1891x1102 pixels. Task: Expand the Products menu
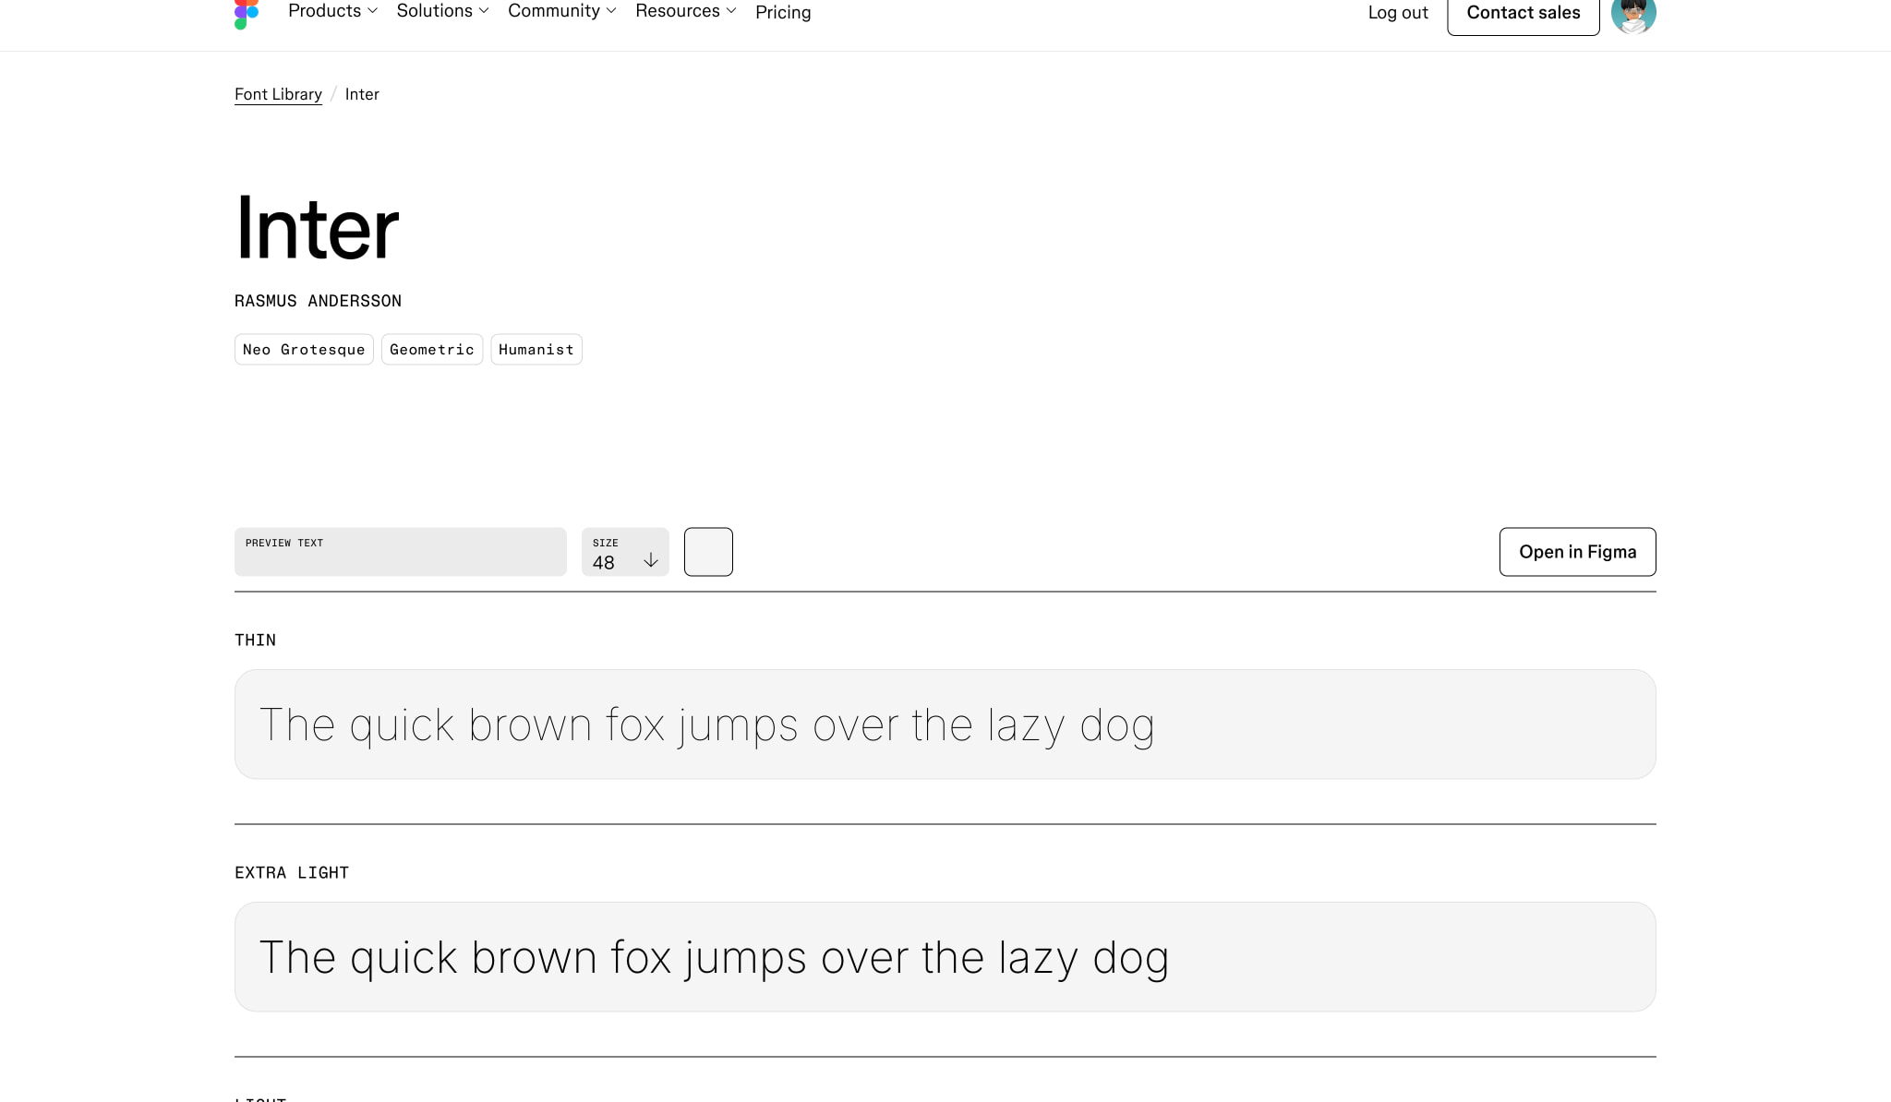[x=333, y=11]
